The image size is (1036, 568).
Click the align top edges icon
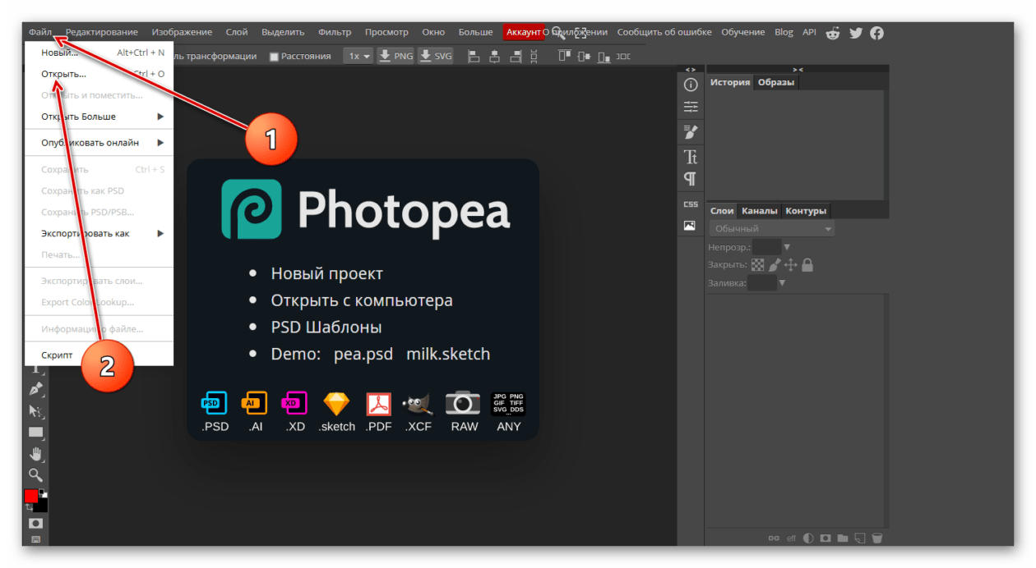pos(564,56)
